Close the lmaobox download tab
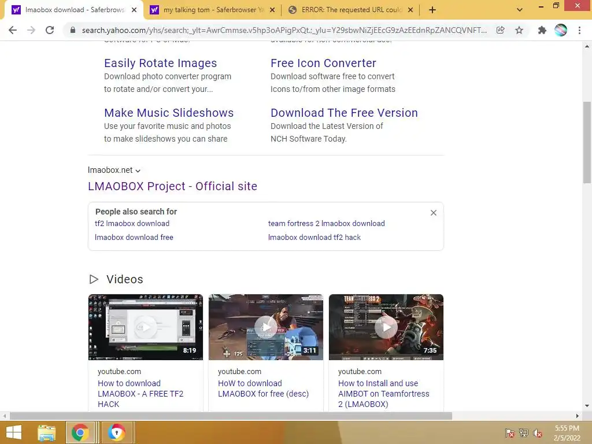Image resolution: width=592 pixels, height=444 pixels. (134, 10)
